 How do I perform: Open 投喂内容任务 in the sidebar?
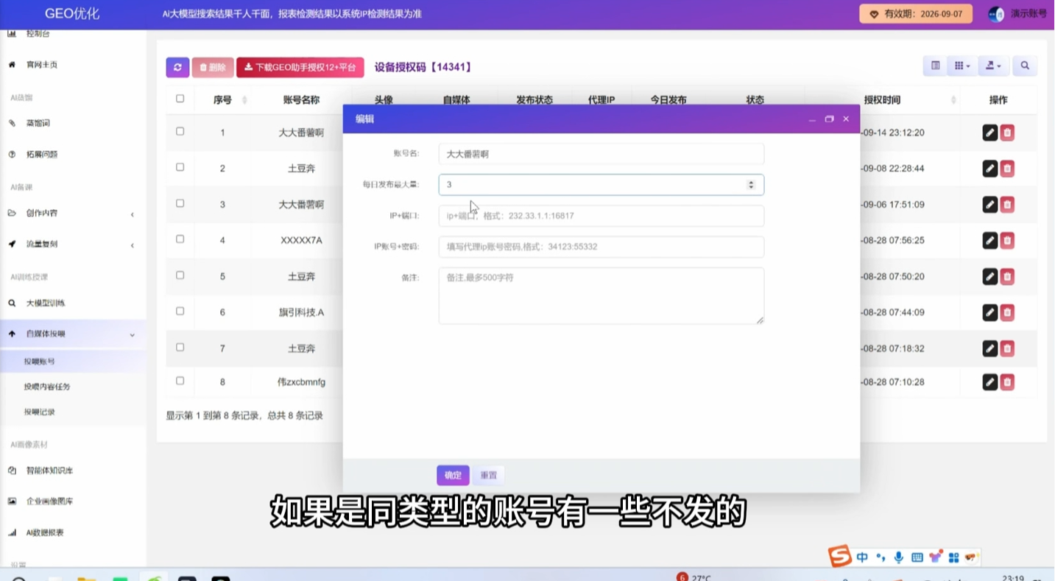(x=47, y=387)
